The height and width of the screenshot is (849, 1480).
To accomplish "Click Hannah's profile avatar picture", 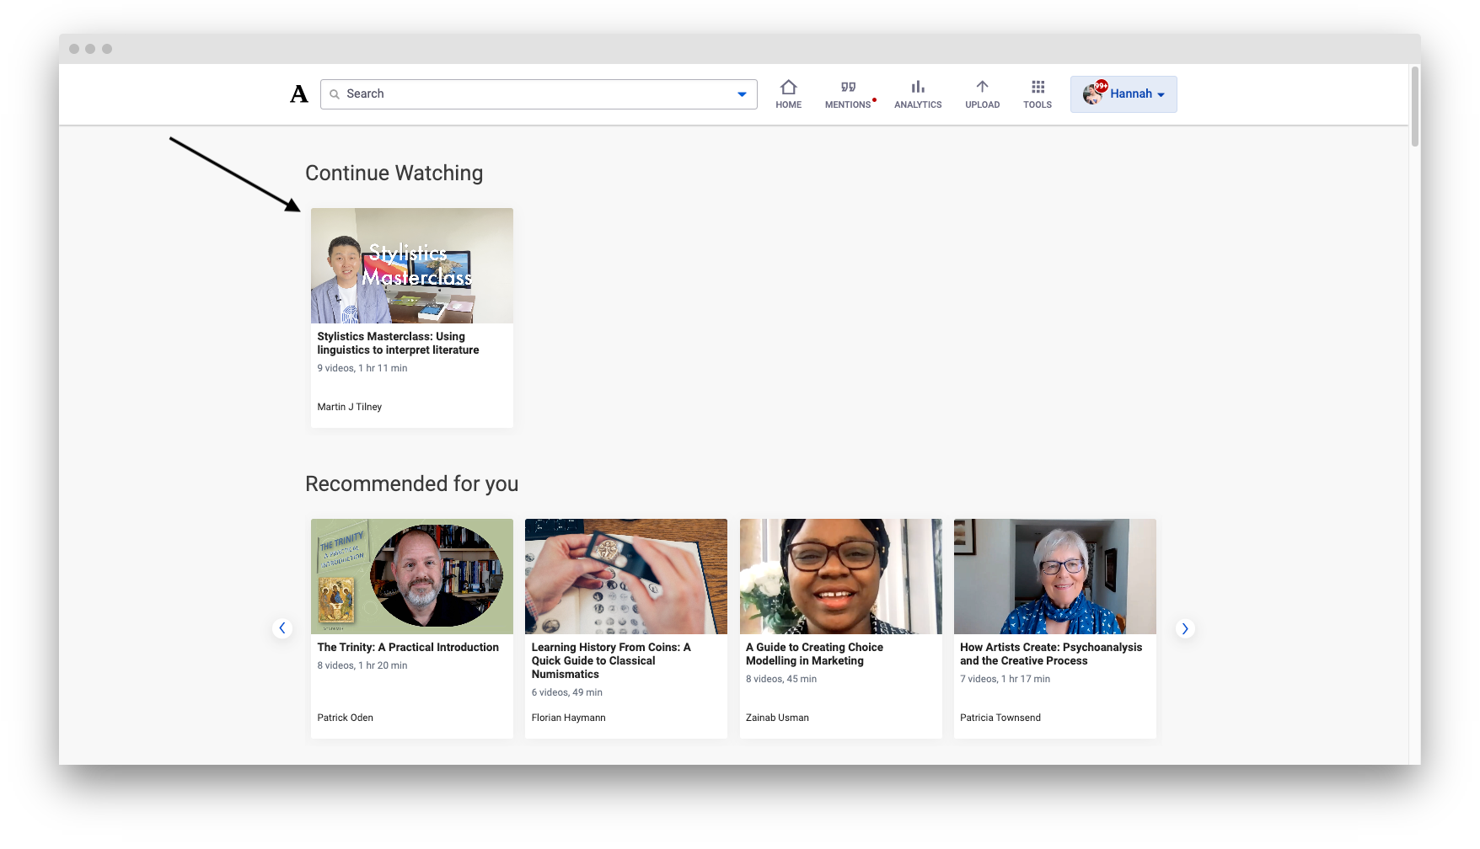I will [x=1091, y=93].
